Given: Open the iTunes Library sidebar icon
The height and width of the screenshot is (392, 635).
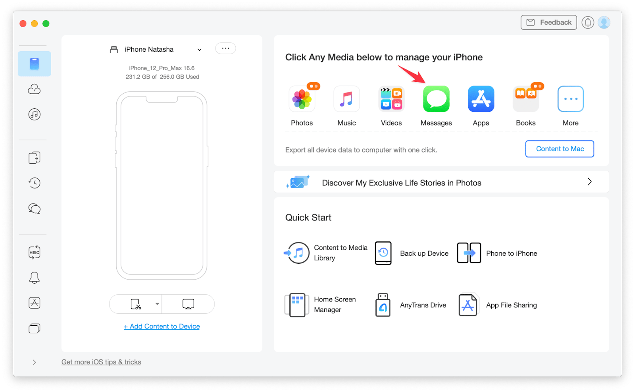Looking at the screenshot, I should (35, 114).
